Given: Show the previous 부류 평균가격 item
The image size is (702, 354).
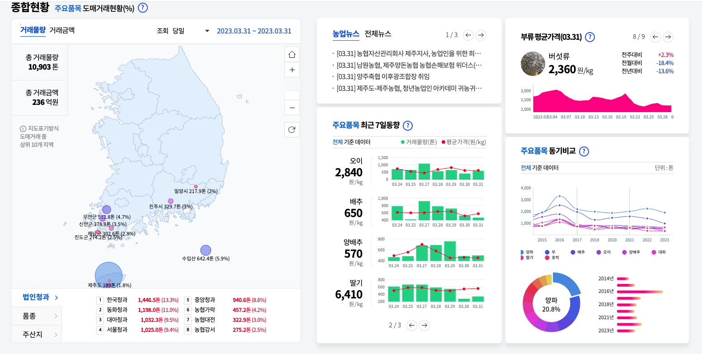Looking at the screenshot, I should point(655,37).
